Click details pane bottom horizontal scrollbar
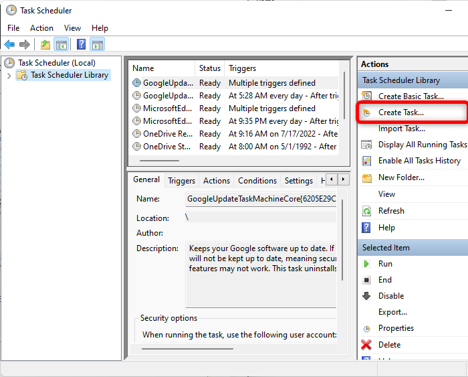Screen dimensions: 468x377 pyautogui.click(x=187, y=349)
